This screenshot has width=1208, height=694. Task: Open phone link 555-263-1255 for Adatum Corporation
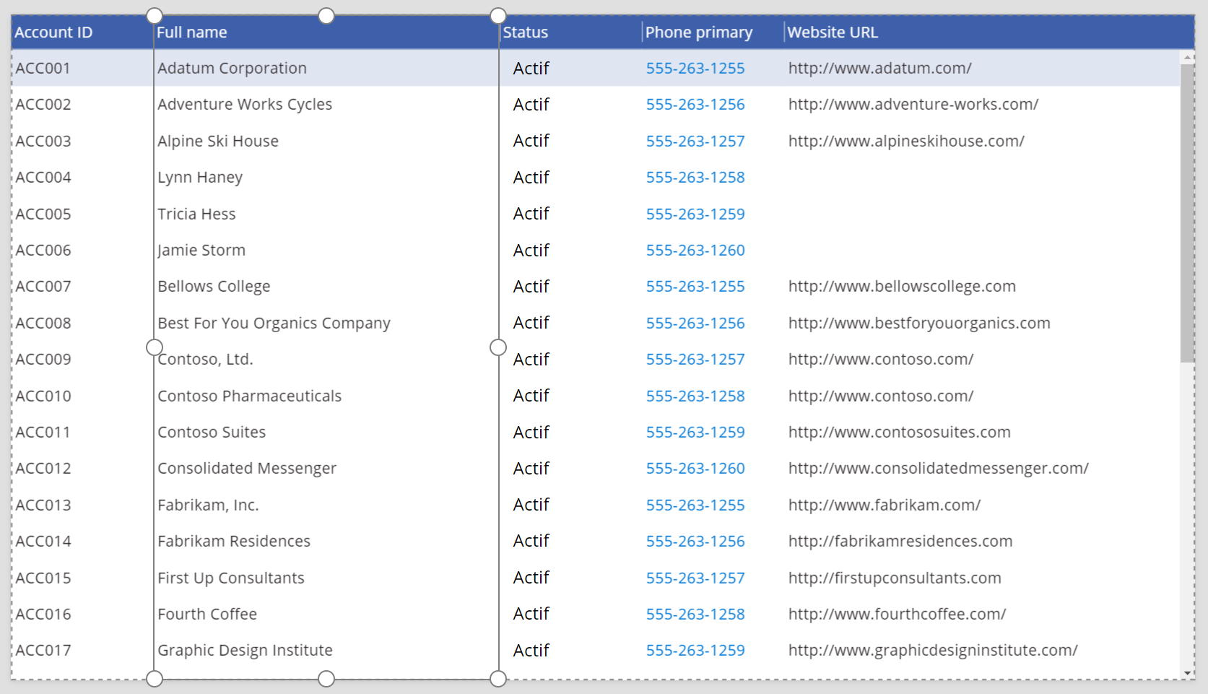pos(695,69)
